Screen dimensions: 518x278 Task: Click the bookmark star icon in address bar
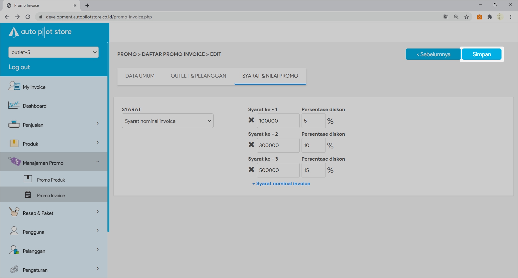point(466,17)
